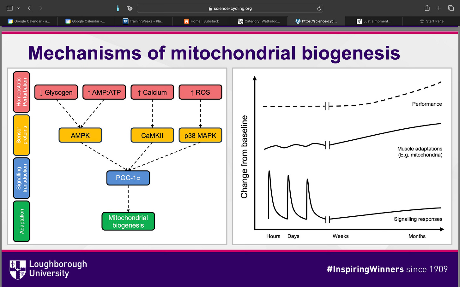Screen dimensions: 460x287
Task: Open the Tp extension icon in toolbar
Action: [x=130, y=8]
